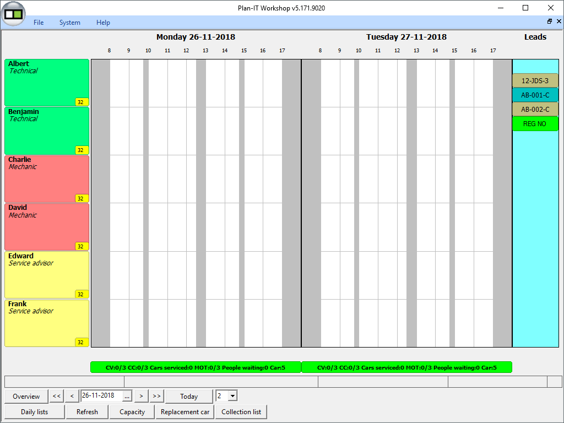Screen dimensions: 564x423
Task: Jump back with the << button
Action: [57, 396]
